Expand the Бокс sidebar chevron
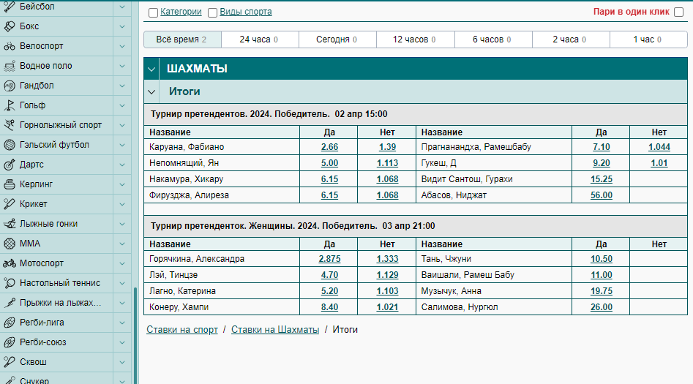The width and height of the screenshot is (693, 384). point(122,26)
